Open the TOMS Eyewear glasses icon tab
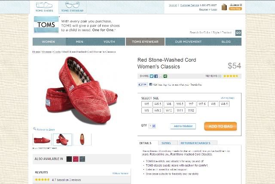This screenshot has height=184, width=275. [73, 7]
